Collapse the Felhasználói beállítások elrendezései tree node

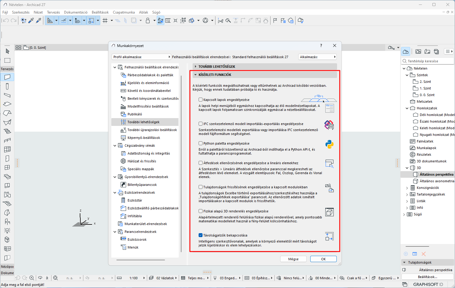[115, 67]
